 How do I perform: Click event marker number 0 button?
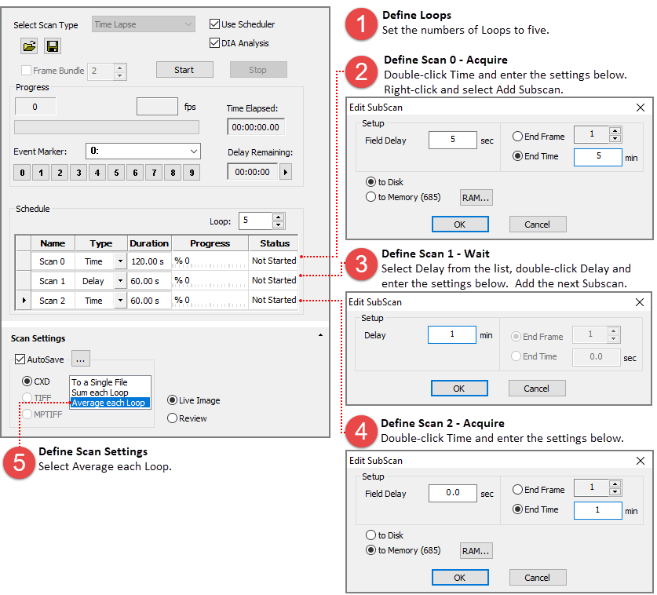tap(22, 173)
